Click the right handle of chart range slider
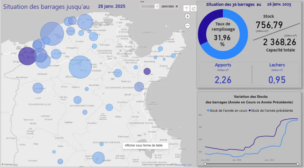The width and height of the screenshot is (304, 168). pyautogui.click(x=298, y=164)
